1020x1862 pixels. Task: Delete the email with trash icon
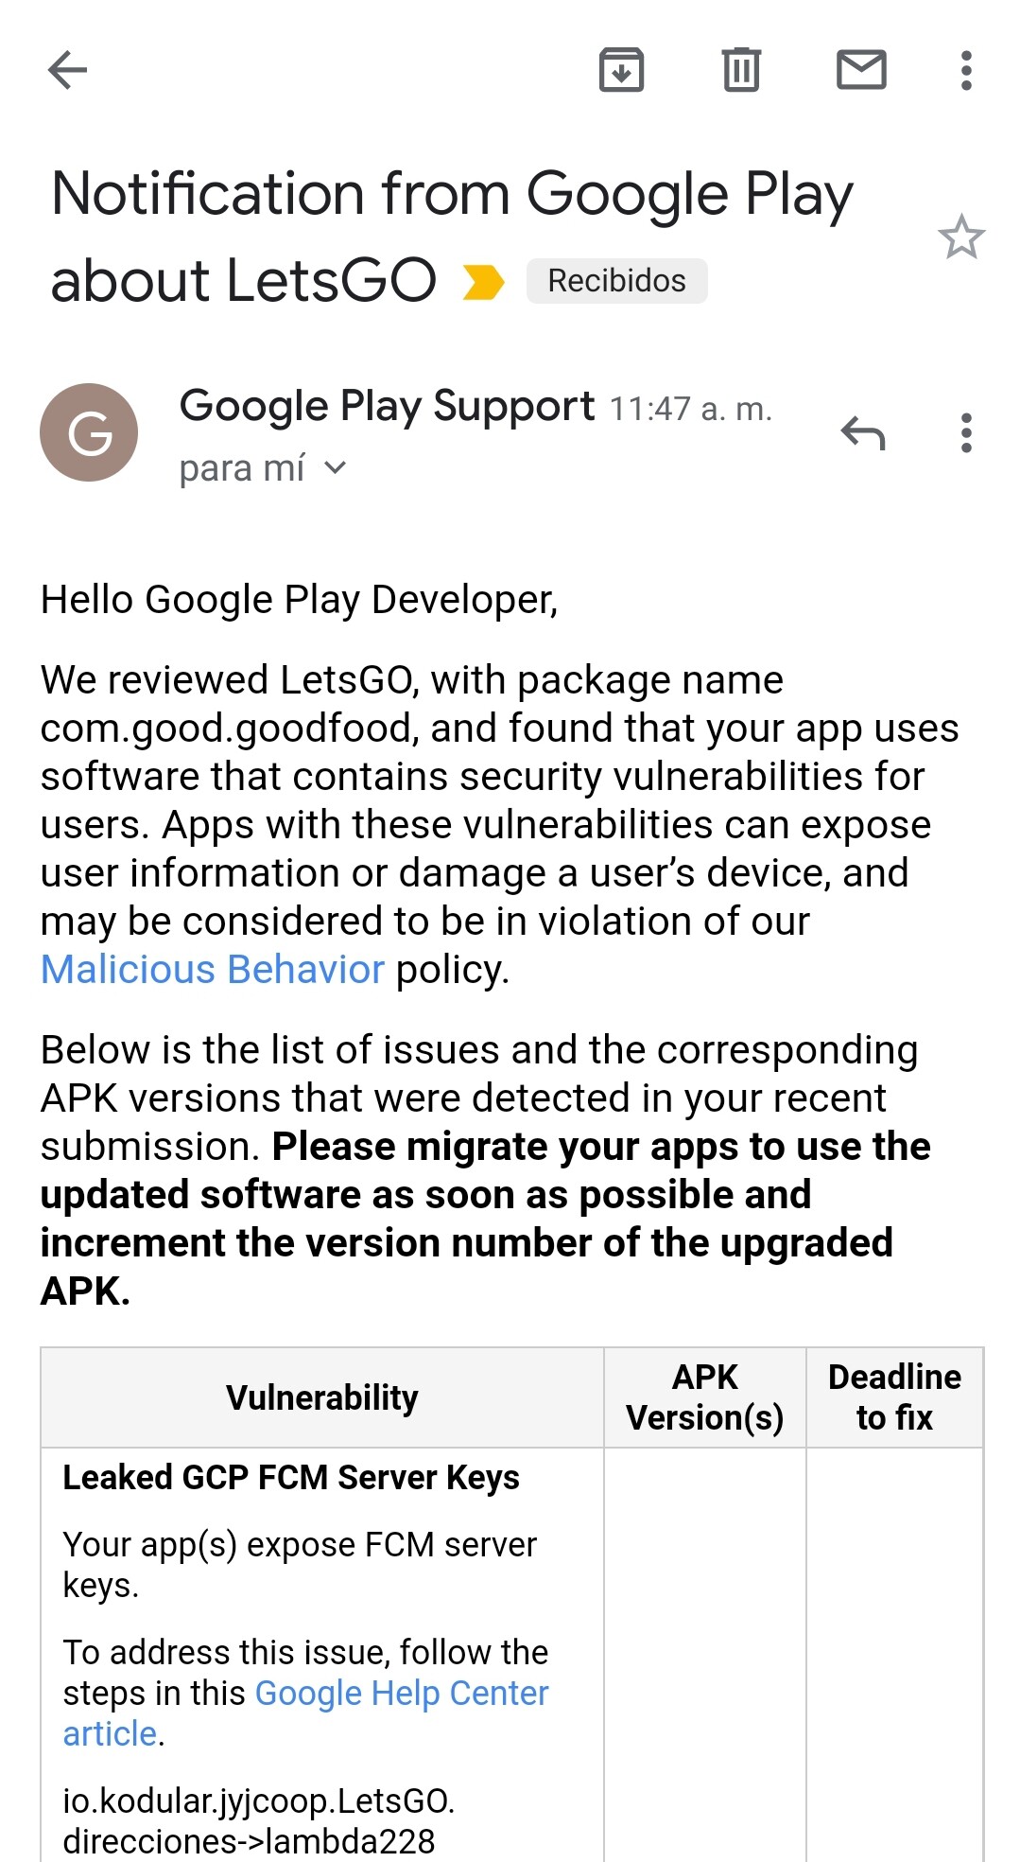coord(741,70)
